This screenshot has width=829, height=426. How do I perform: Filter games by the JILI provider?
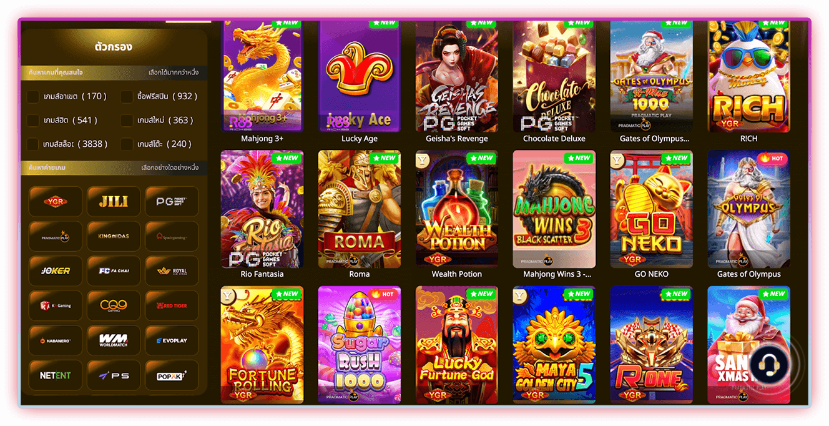pos(114,201)
